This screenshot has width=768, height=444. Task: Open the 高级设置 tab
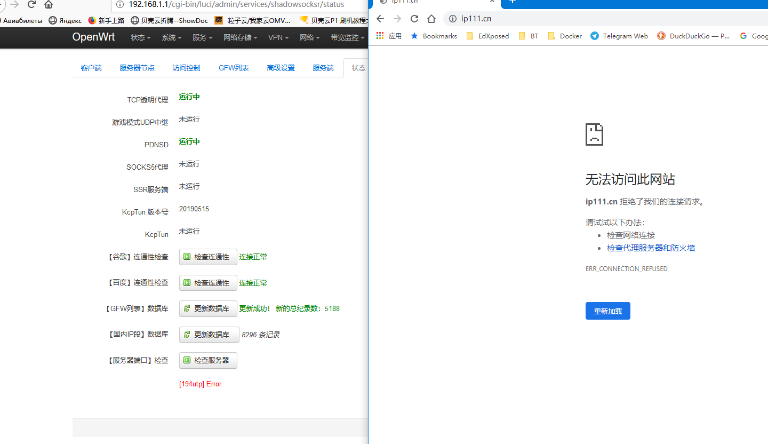click(281, 68)
